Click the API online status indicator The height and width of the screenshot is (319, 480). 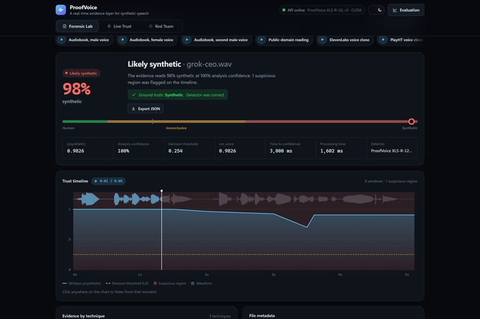(322, 10)
